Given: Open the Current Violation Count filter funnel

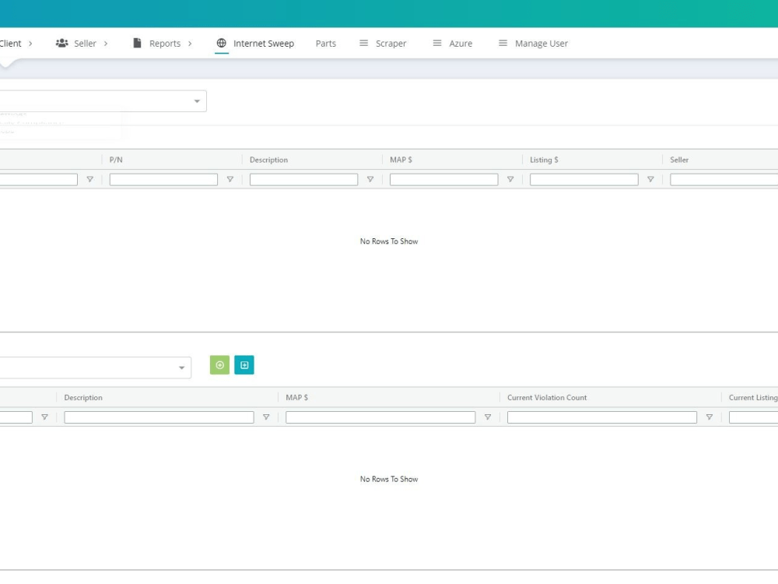Looking at the screenshot, I should point(710,417).
